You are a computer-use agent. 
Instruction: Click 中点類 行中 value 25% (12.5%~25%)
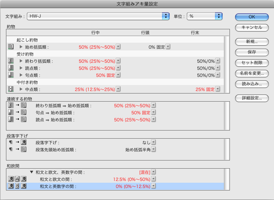(x=95, y=89)
